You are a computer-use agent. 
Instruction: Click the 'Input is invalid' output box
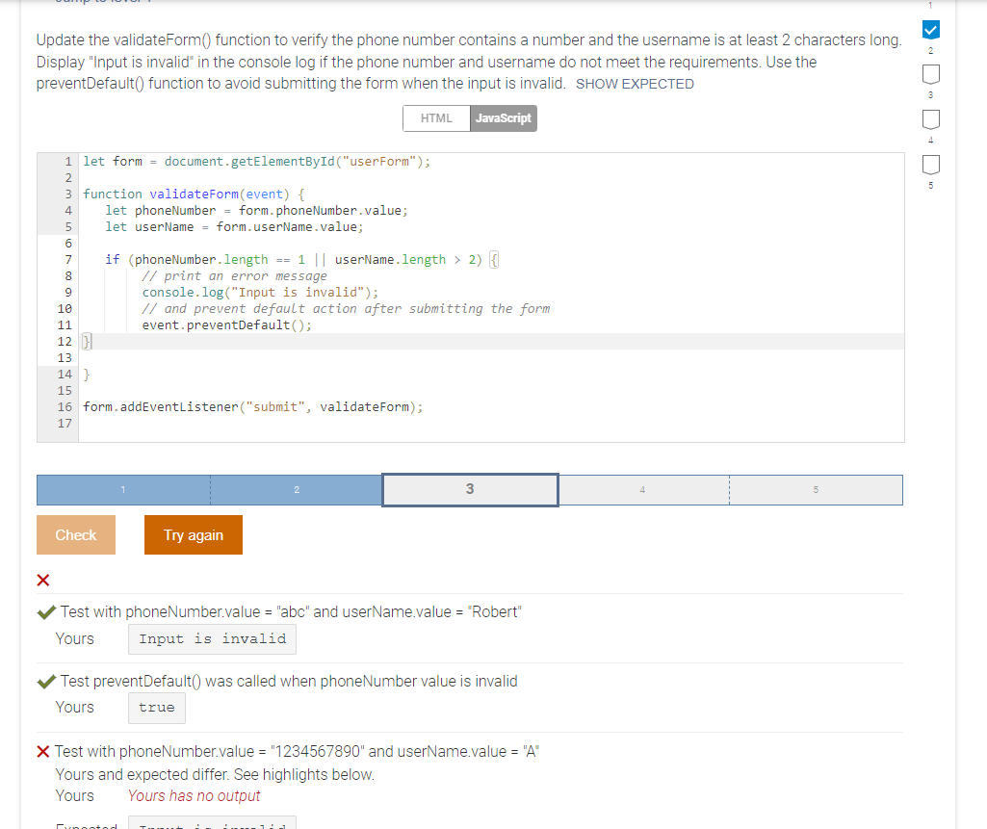click(211, 638)
